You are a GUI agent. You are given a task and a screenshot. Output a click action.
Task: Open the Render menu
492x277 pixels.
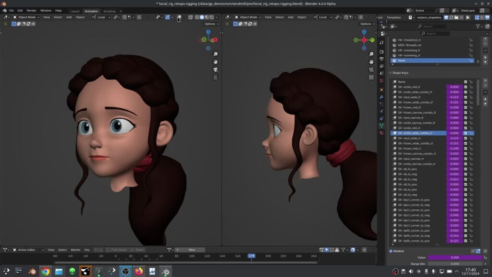click(32, 10)
